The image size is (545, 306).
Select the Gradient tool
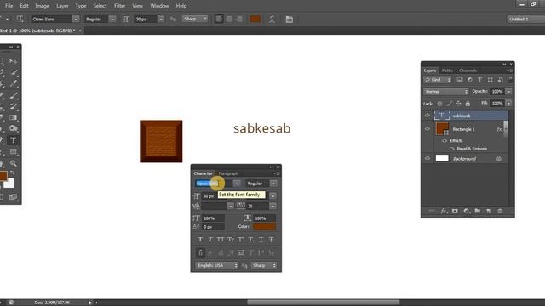14,117
